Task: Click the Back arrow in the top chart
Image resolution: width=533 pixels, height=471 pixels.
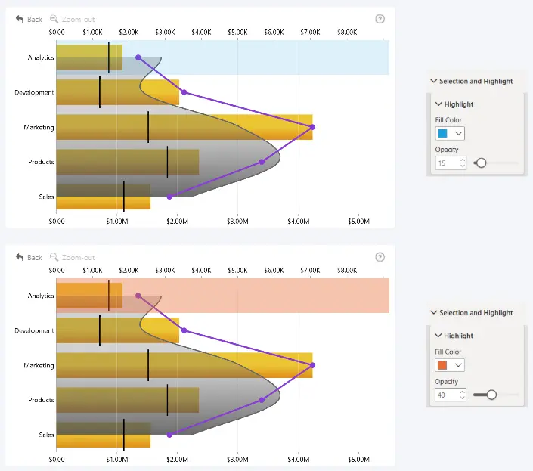Action: pyautogui.click(x=20, y=19)
